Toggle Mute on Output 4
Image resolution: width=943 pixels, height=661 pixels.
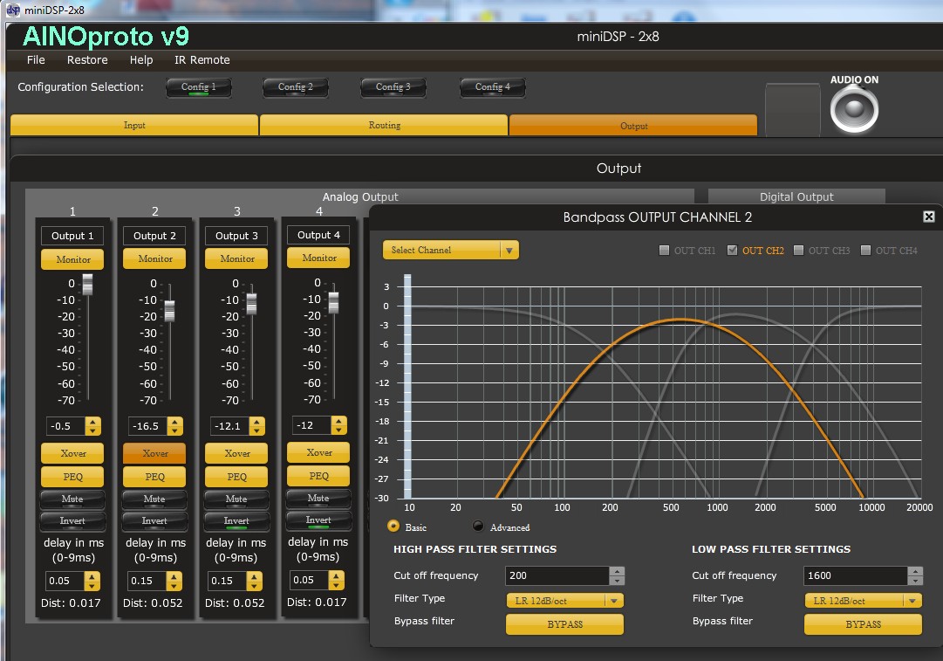pyautogui.click(x=318, y=499)
